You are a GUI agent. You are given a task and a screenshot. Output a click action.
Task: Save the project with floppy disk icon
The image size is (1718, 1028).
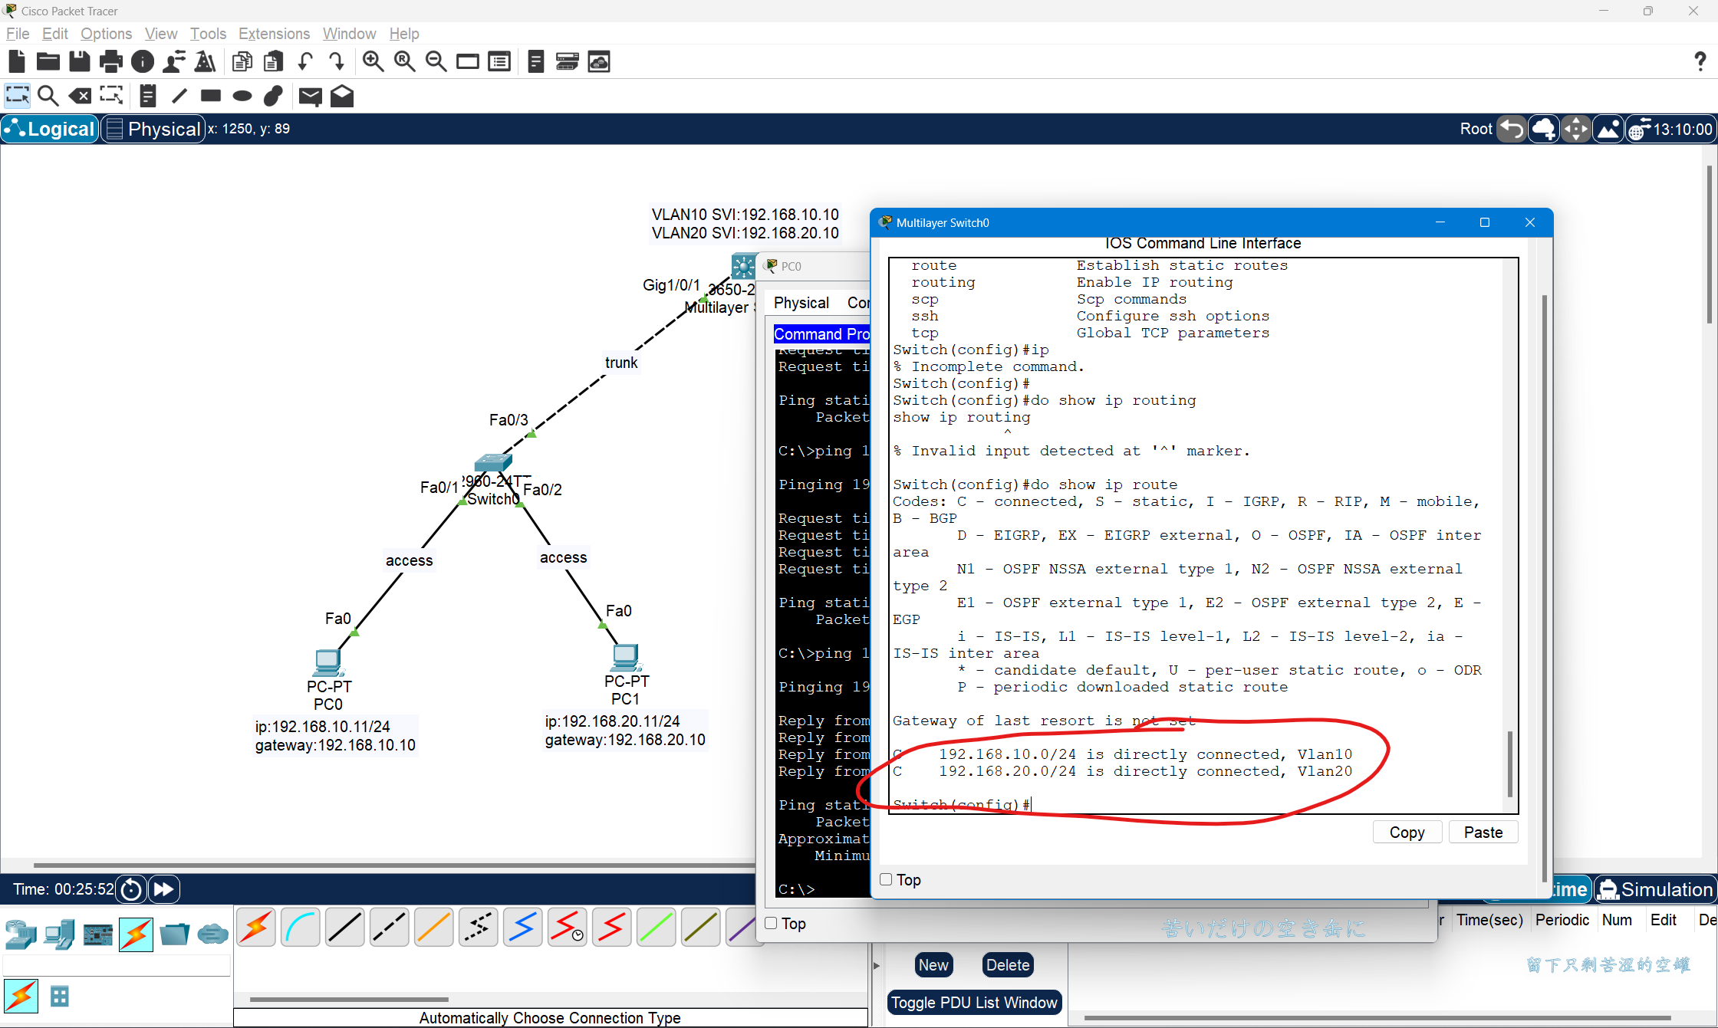tap(80, 61)
